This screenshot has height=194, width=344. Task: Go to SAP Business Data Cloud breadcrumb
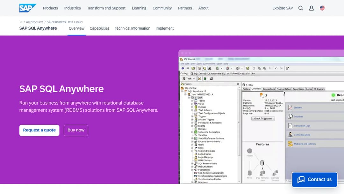(x=64, y=22)
